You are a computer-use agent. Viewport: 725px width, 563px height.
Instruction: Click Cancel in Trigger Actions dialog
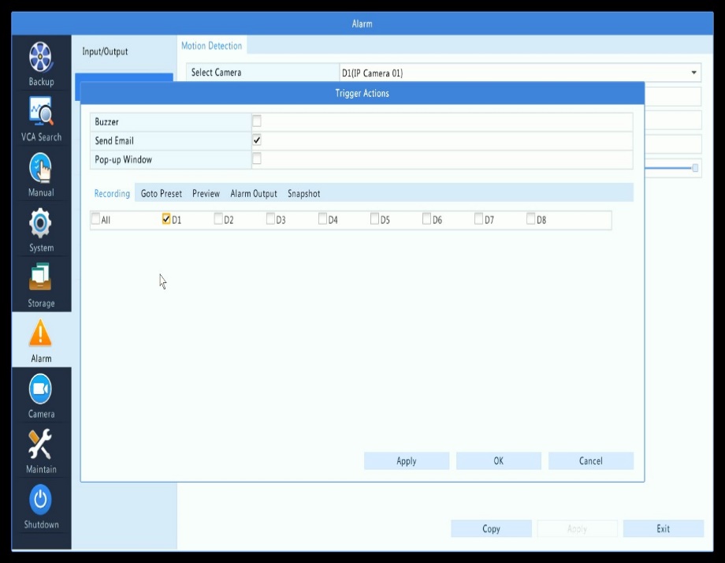[x=590, y=461]
